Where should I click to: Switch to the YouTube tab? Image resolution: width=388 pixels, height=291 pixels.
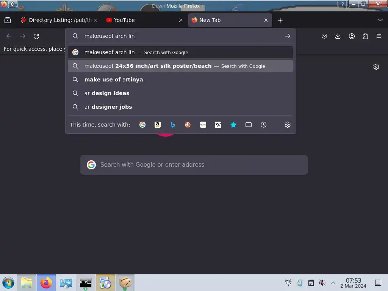tap(145, 20)
